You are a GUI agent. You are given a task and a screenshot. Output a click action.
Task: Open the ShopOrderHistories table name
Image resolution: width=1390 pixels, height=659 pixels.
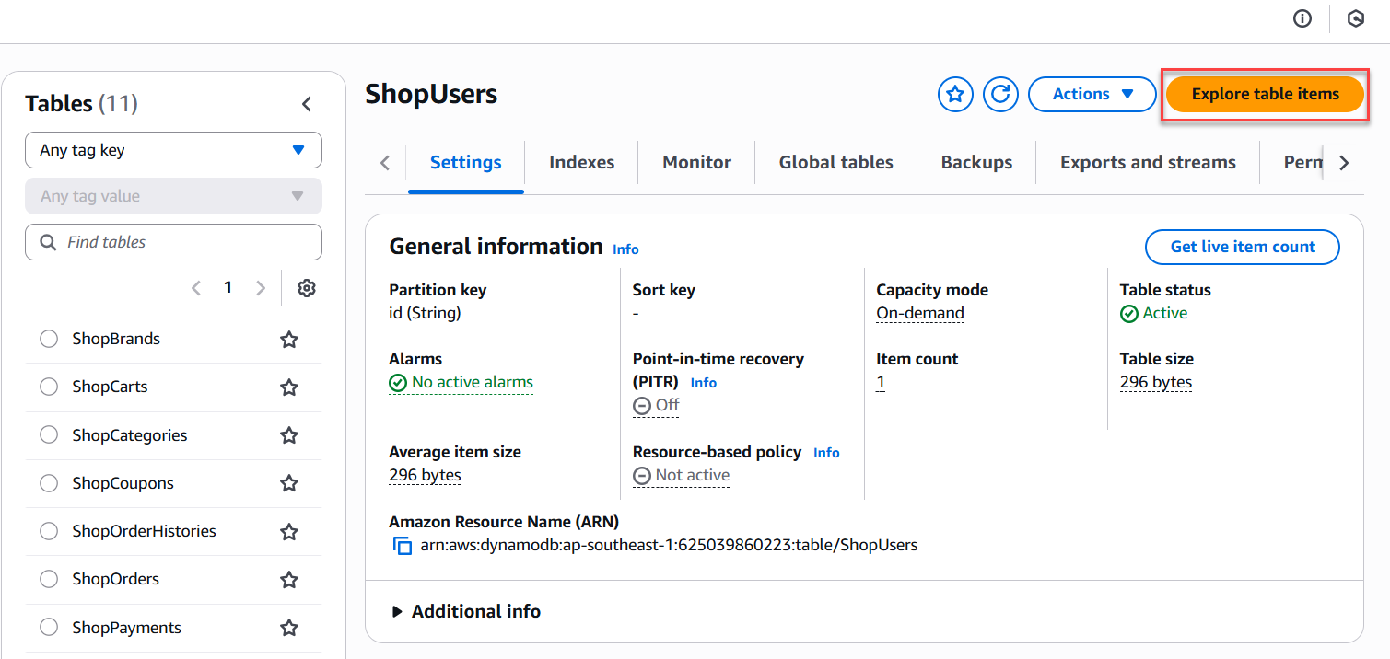pos(144,531)
